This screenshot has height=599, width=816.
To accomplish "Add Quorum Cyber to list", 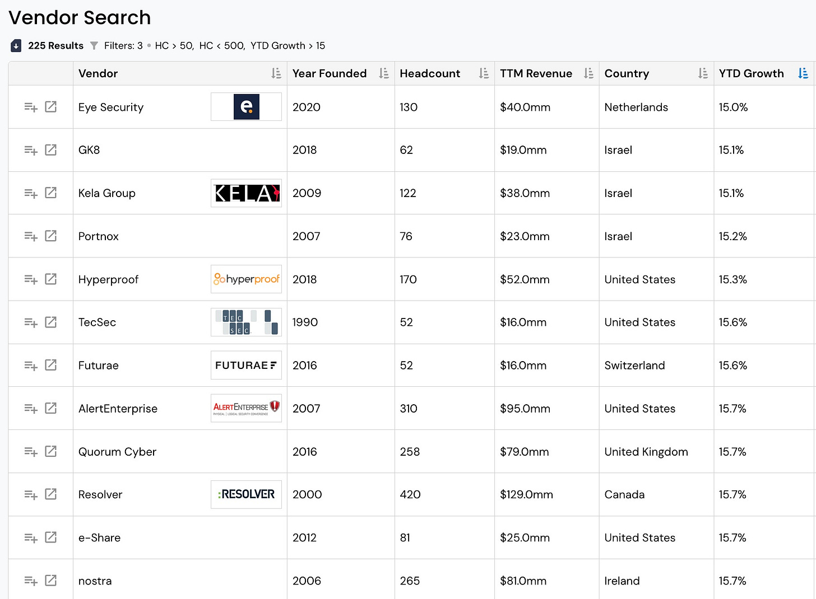I will pos(31,452).
